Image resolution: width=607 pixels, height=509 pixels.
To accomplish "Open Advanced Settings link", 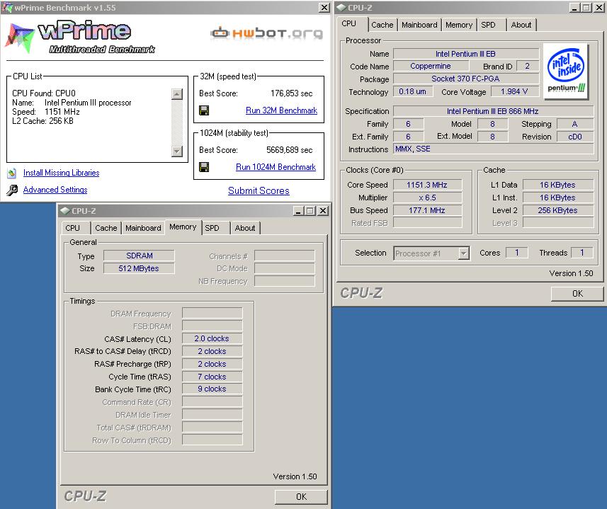I will pos(55,190).
